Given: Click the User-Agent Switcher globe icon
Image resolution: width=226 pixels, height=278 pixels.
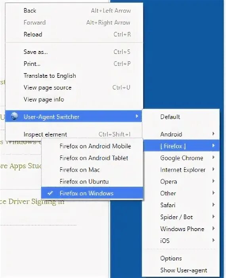Looking at the screenshot, I should pos(14,116).
